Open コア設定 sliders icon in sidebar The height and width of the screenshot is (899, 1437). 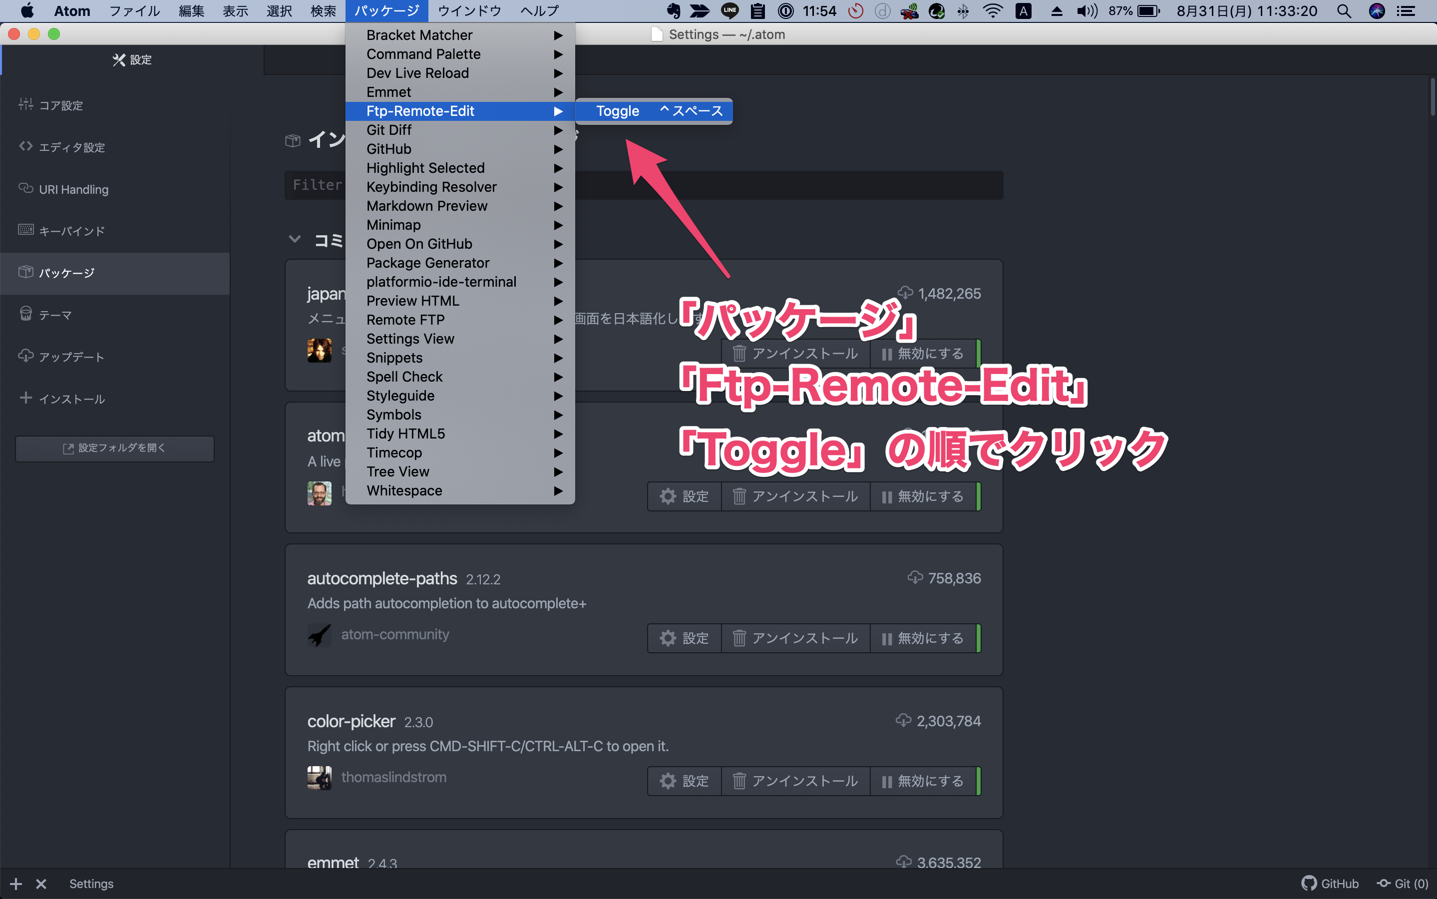[x=25, y=105]
